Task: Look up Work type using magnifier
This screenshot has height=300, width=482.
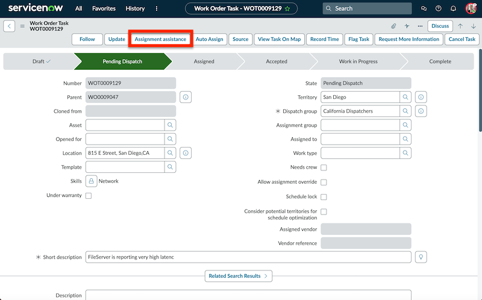Action: coord(405,153)
